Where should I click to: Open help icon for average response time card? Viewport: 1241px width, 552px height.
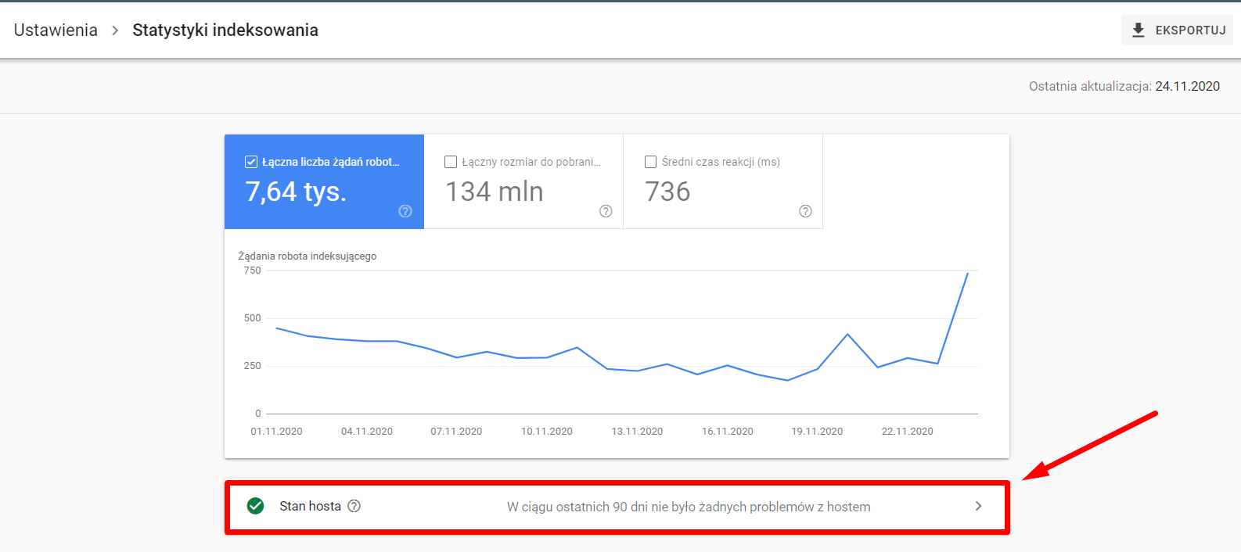coord(805,211)
